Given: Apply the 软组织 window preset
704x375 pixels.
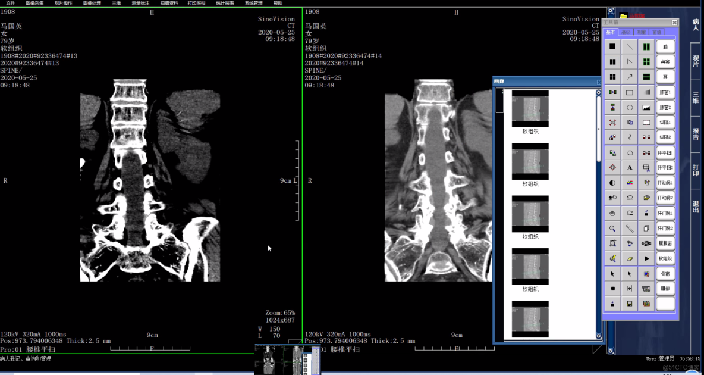Looking at the screenshot, I should (x=665, y=258).
